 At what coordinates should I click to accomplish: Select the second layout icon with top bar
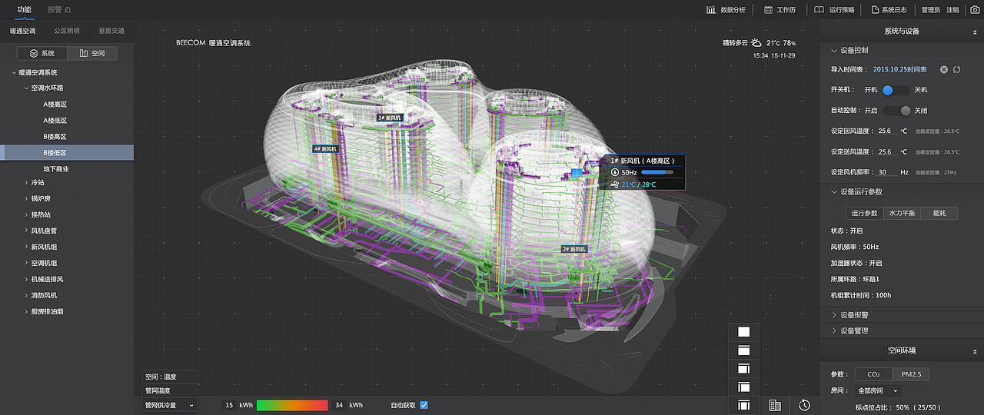743,350
